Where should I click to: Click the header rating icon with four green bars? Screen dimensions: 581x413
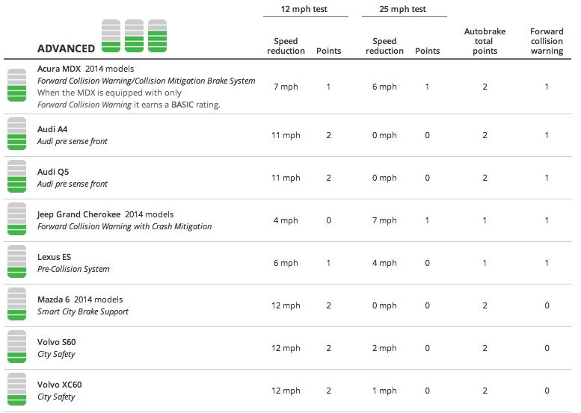click(x=157, y=36)
